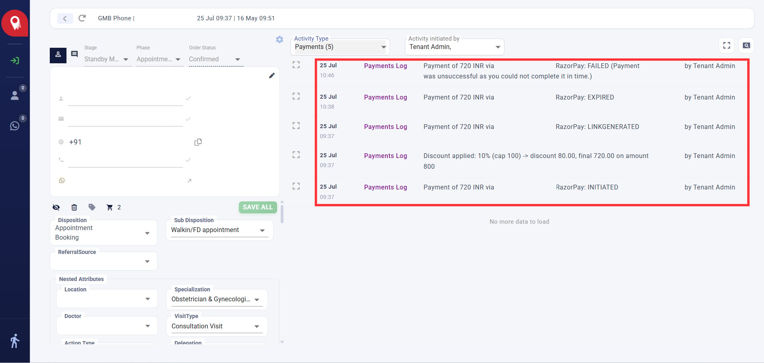
Task: Expand the EXPIRED payment log entry
Action: pyautogui.click(x=296, y=96)
